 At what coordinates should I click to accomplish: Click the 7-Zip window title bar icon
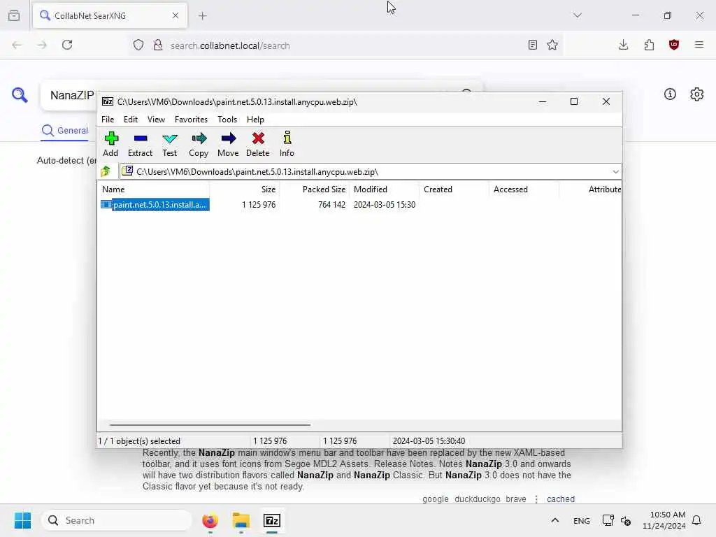[x=107, y=101]
